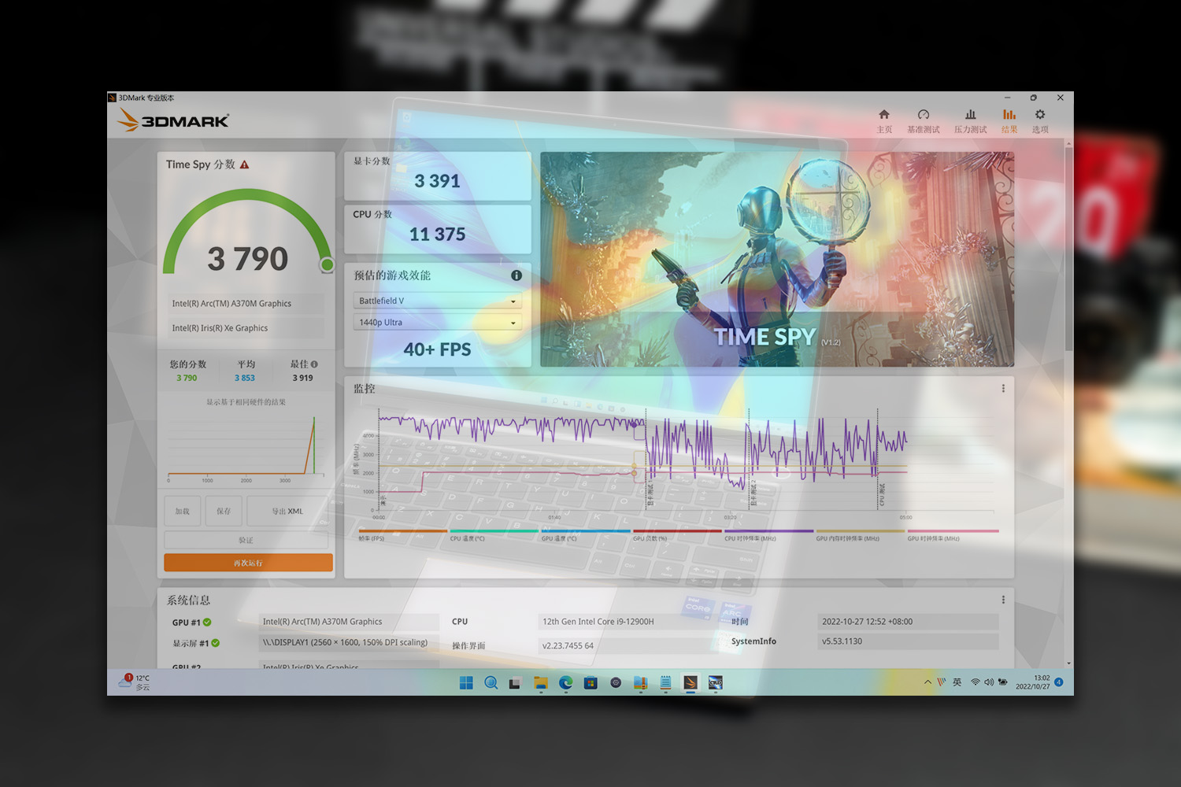Click the info icon beside 预估的游戏效能
The height and width of the screenshot is (787, 1181).
[x=516, y=275]
